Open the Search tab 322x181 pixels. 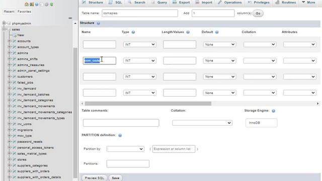pos(136,3)
